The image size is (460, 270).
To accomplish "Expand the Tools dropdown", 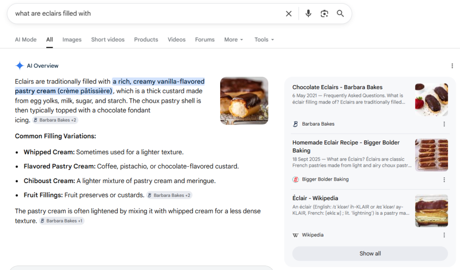I will tap(264, 39).
